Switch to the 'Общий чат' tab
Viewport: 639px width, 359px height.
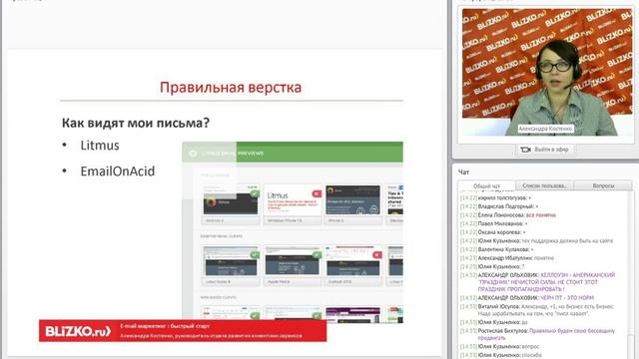(486, 186)
